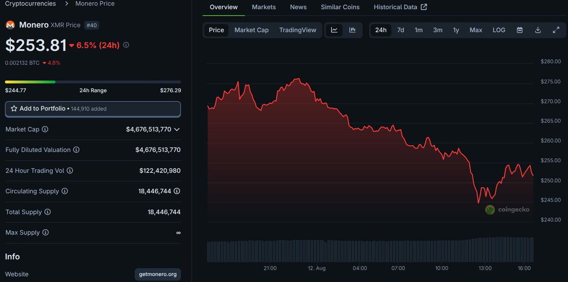This screenshot has width=568, height=282.
Task: Switch to the Markets tab
Action: click(x=264, y=7)
